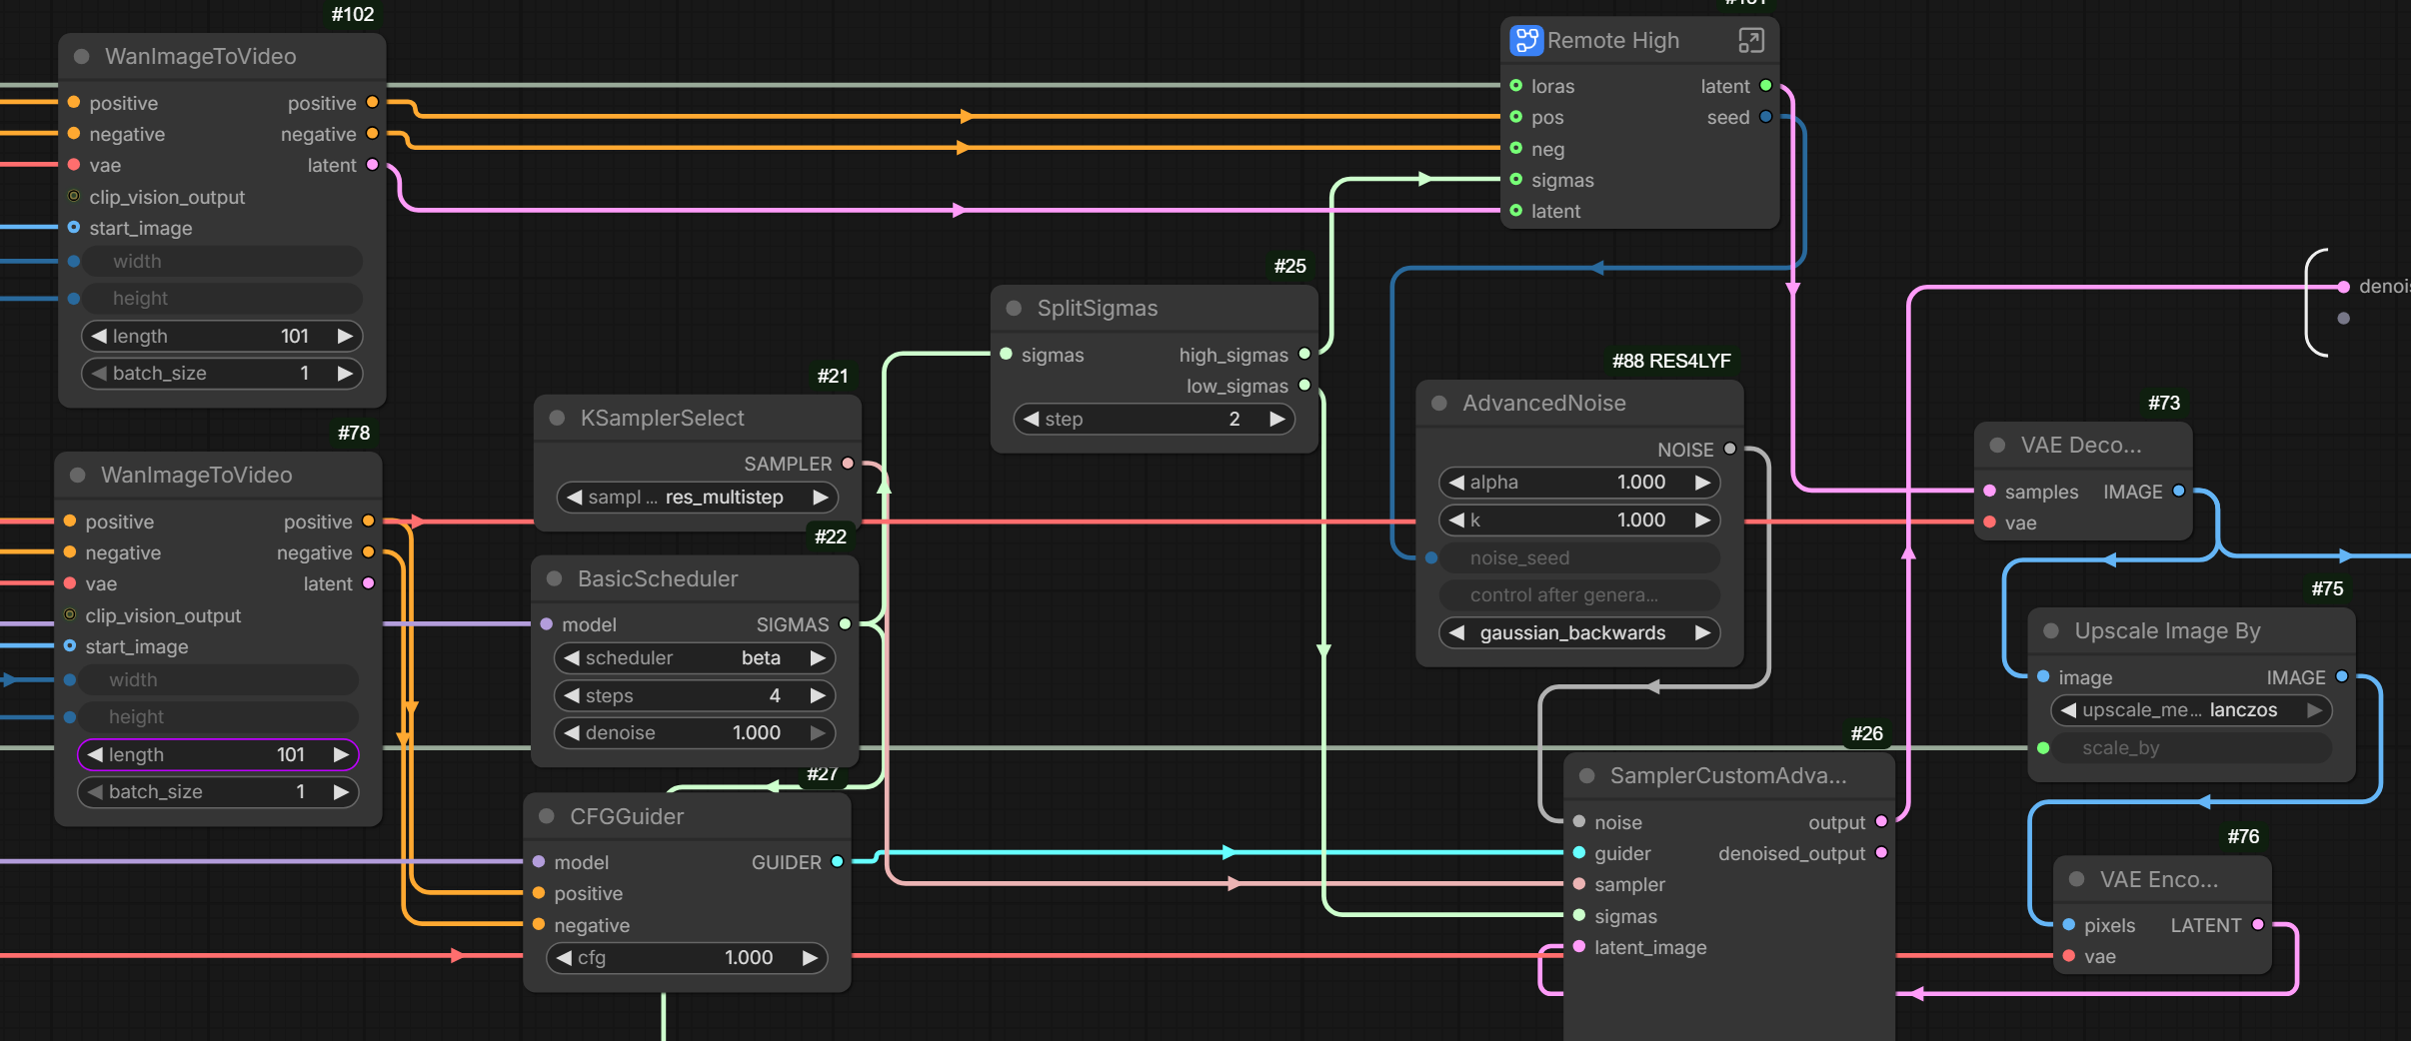Decrease length value in node #102
Screen dimensions: 2411x1041
99,337
